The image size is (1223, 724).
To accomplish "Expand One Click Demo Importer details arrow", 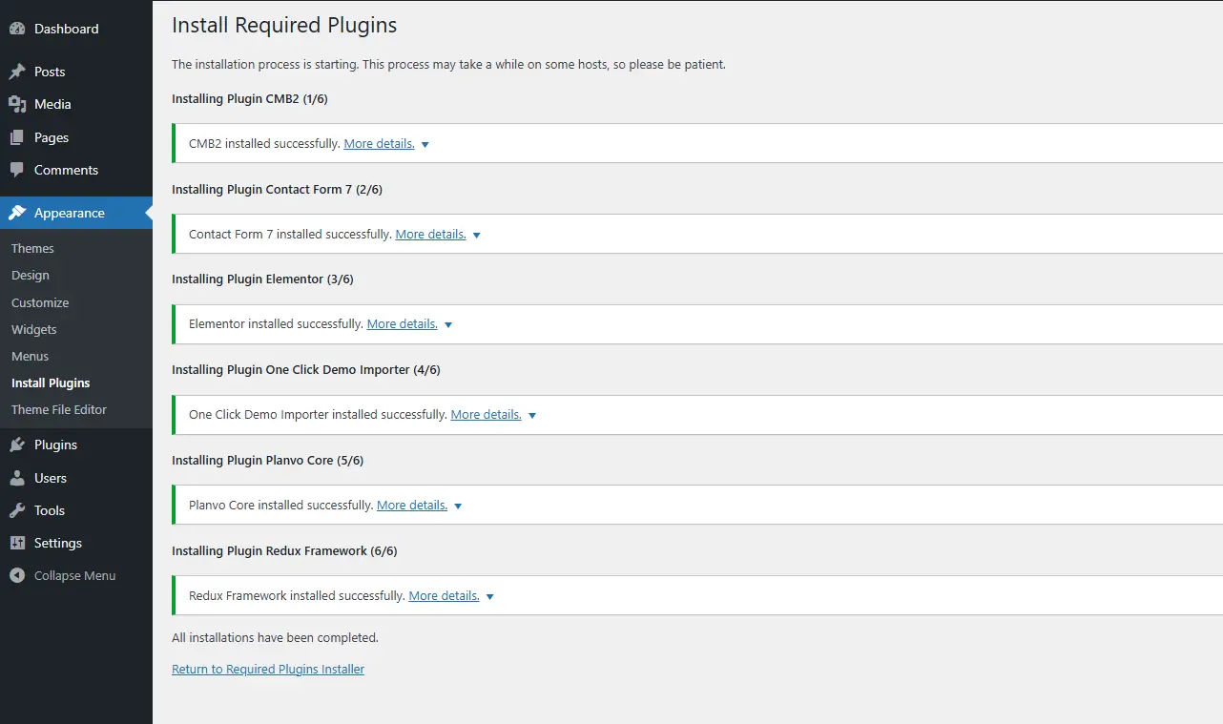I will [x=532, y=416].
